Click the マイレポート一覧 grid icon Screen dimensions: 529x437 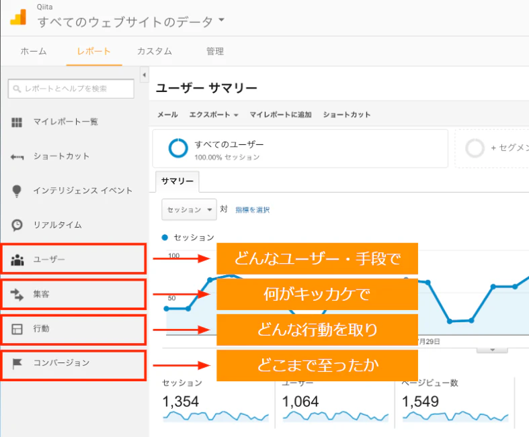pos(17,122)
